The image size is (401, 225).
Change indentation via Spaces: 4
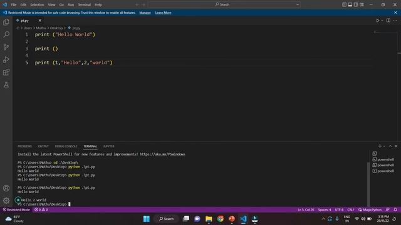(x=325, y=210)
